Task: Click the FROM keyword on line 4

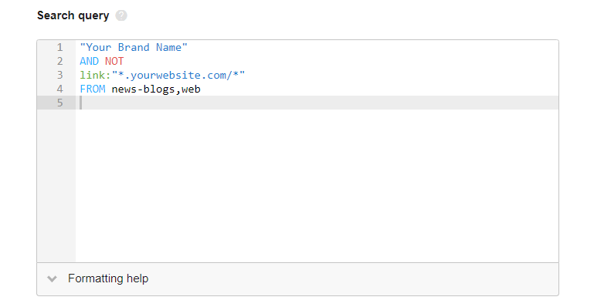Action: (x=93, y=89)
